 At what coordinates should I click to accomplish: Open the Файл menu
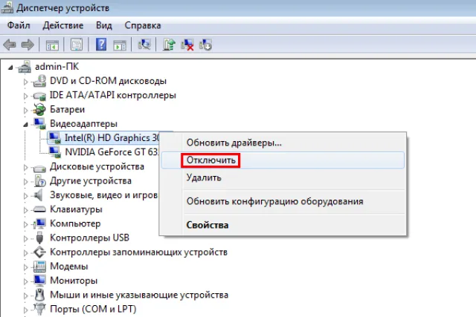point(19,25)
